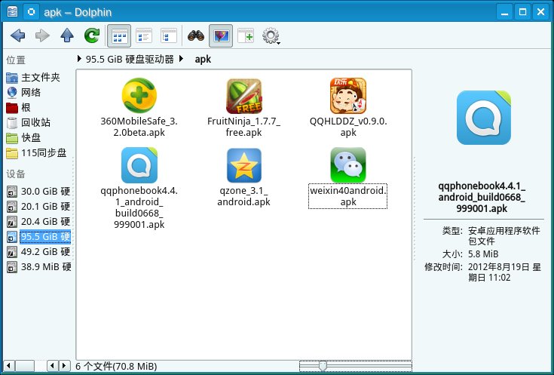Click the 大小: 5.8 MiB value
554x375 pixels.
[483, 254]
